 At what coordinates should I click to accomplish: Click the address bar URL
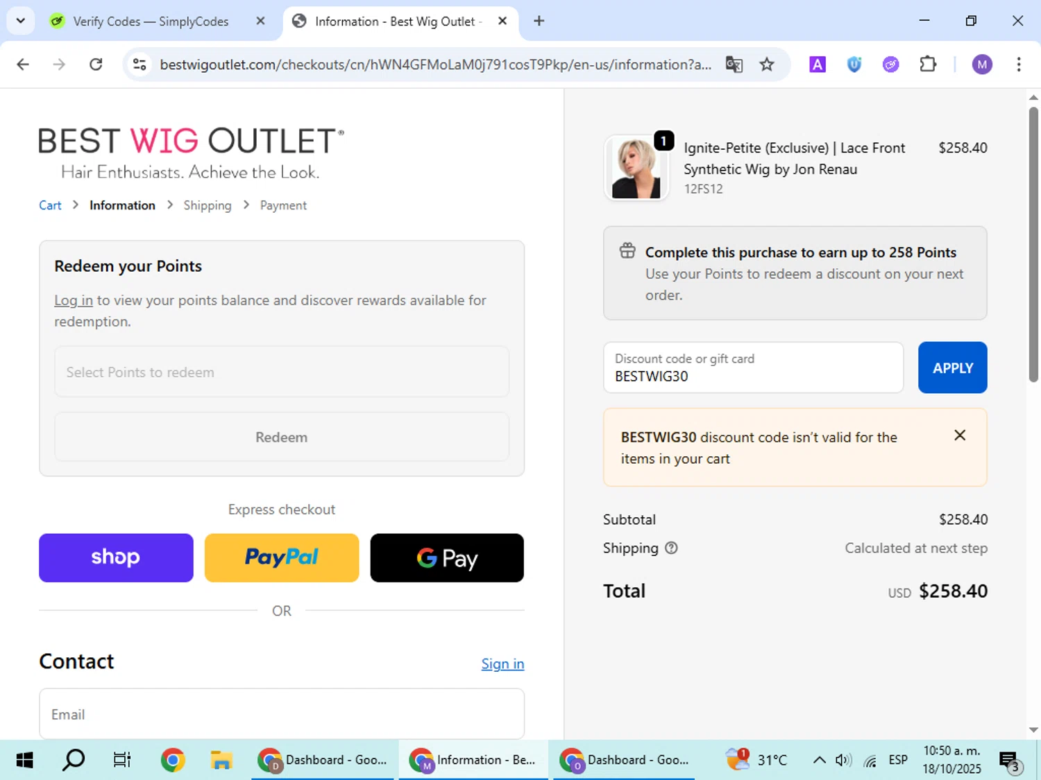tap(435, 64)
